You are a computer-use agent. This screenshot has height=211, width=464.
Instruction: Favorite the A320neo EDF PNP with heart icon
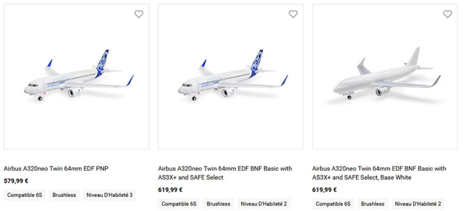[139, 14]
